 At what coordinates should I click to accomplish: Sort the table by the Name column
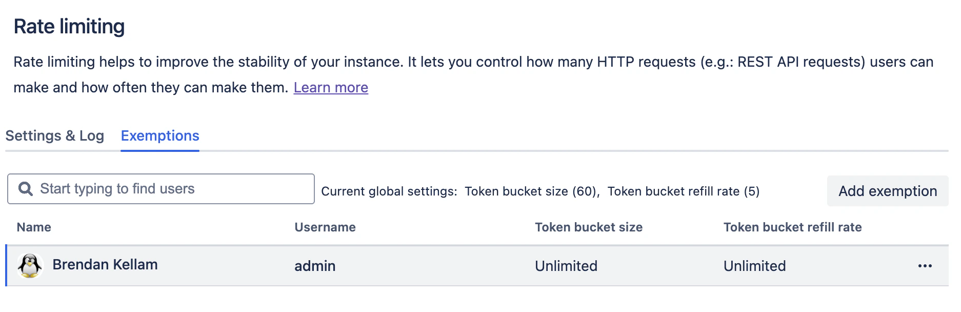[33, 227]
